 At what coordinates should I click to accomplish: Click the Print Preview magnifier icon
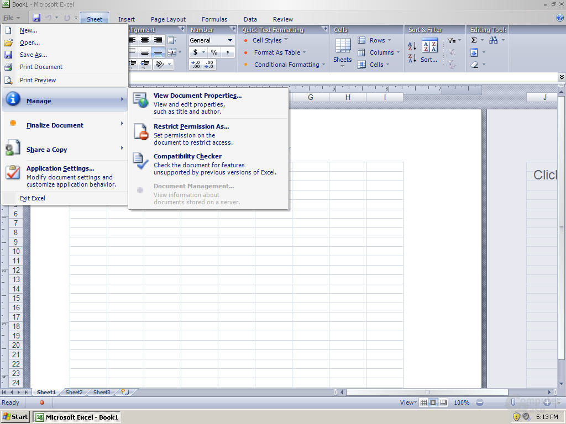8,80
